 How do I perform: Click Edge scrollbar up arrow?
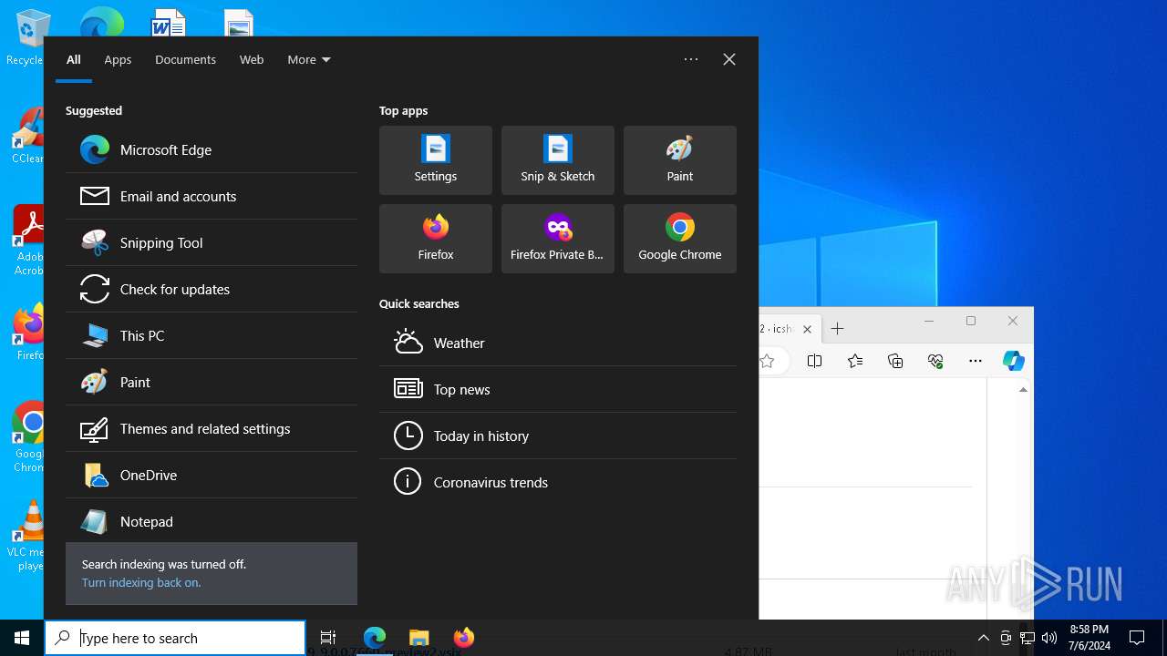point(1023,389)
